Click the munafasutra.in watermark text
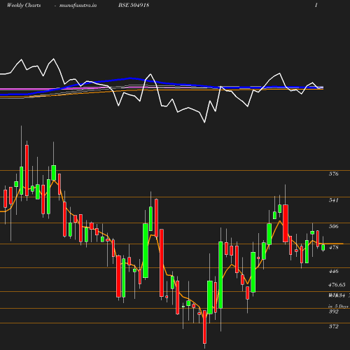This screenshot has width=350, height=350. (78, 6)
